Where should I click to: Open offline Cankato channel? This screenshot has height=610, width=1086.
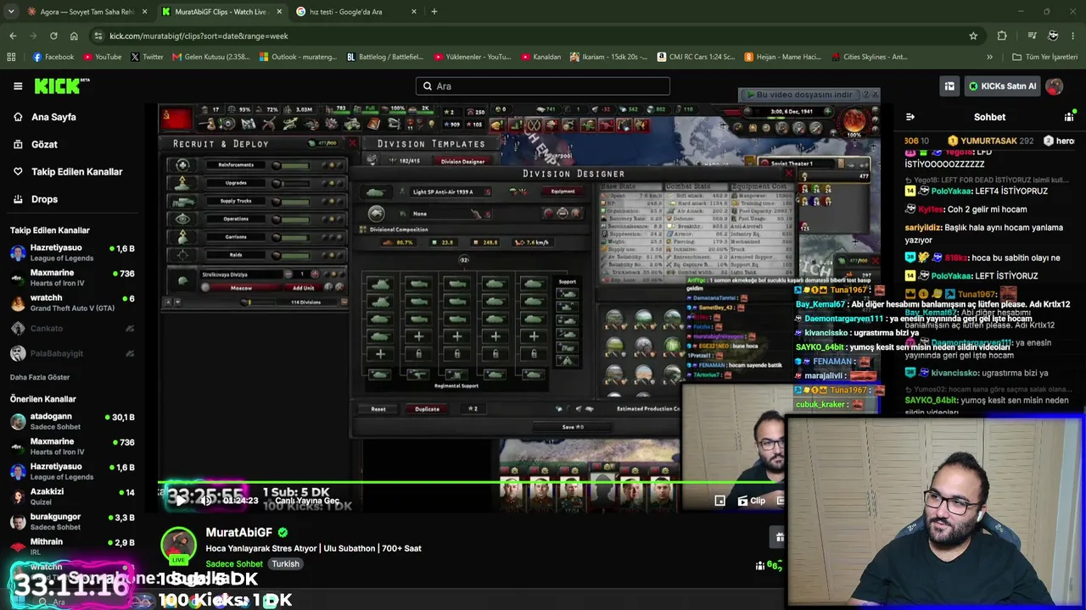(72, 328)
